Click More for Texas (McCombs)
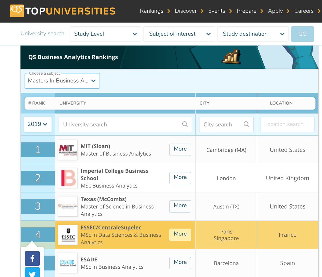The height and width of the screenshot is (277, 322). (180, 206)
